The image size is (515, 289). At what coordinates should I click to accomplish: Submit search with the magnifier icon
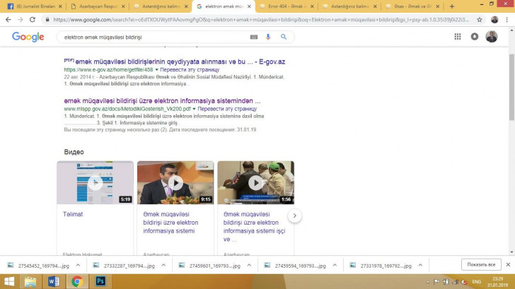click(x=284, y=37)
